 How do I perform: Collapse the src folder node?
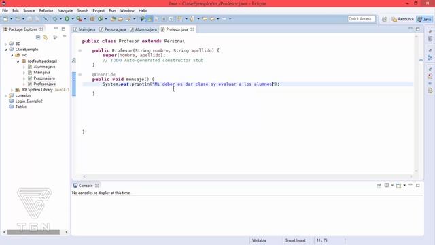tap(12, 55)
